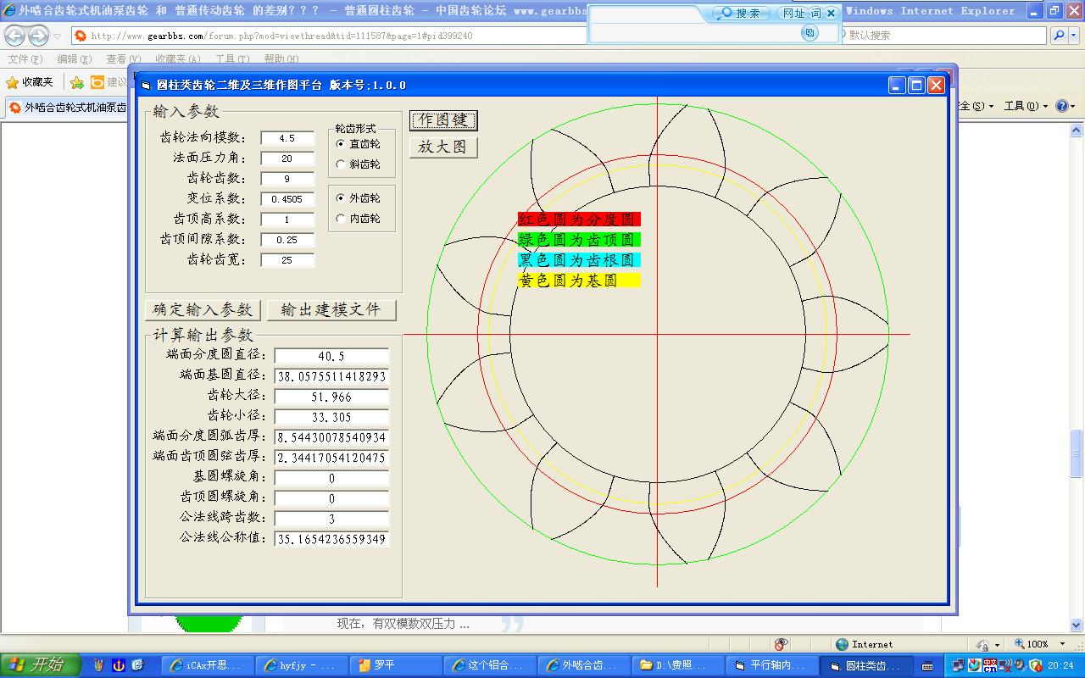Image resolution: width=1085 pixels, height=678 pixels.
Task: Click the search magnifier icon
Action: (x=1059, y=36)
